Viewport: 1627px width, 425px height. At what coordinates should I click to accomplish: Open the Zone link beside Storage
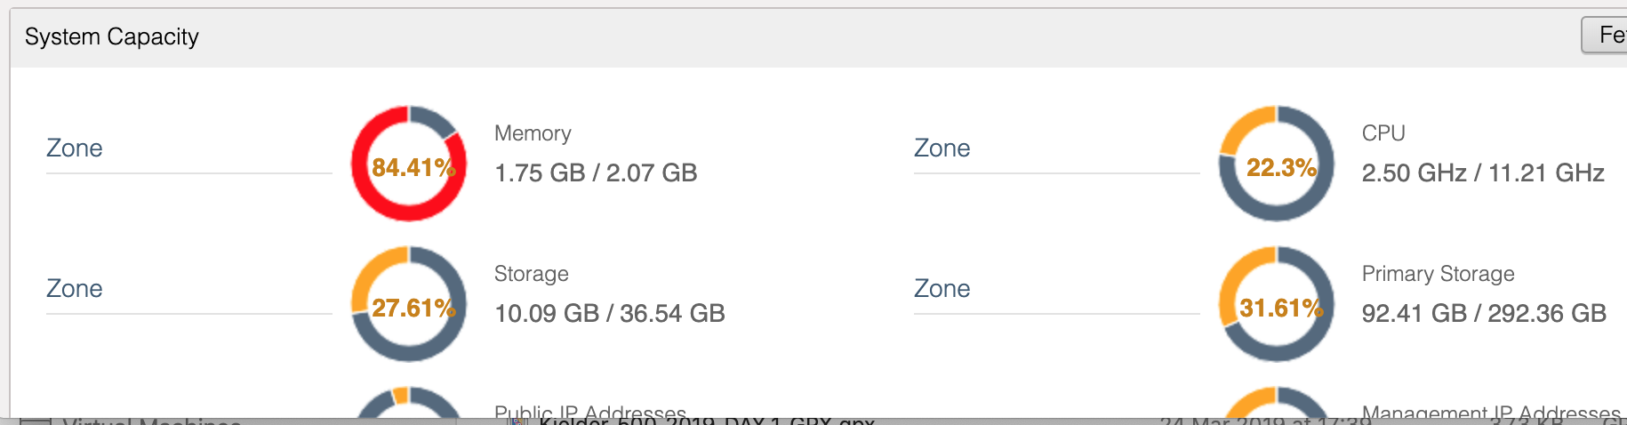click(75, 289)
